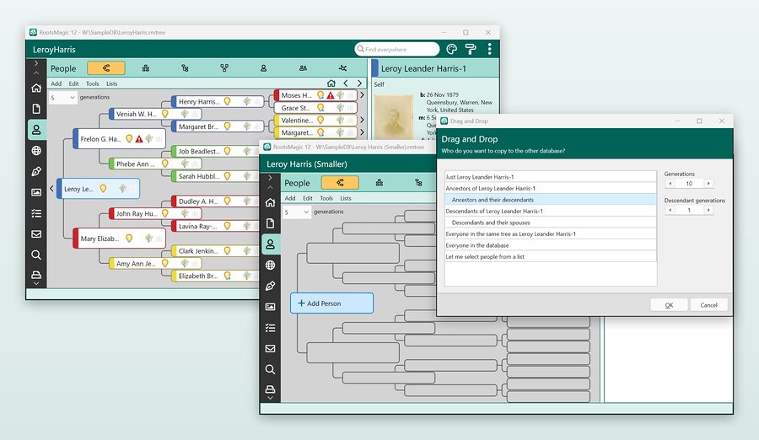Open Tasks checklist icon in LeroyHarris window sidebar
Image resolution: width=759 pixels, height=440 pixels.
pyautogui.click(x=36, y=213)
